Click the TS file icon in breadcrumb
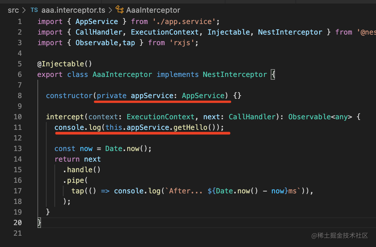This screenshot has width=376, height=247. 34,10
